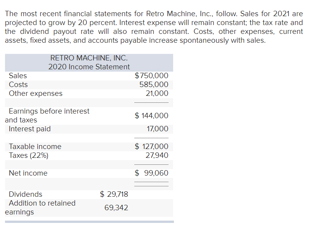Click the RETRO MACHINE, INC. table title
The image size is (314, 226).
click(89, 58)
